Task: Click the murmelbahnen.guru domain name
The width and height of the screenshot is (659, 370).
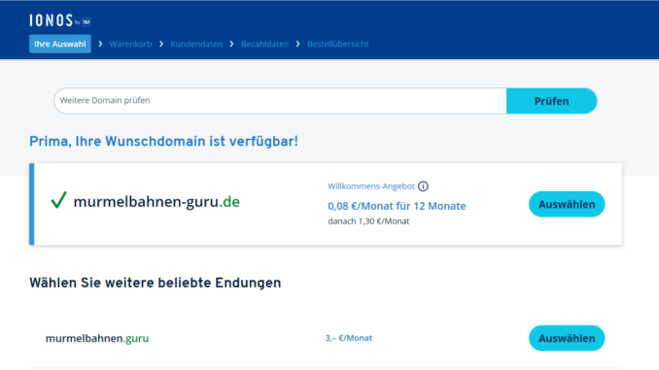Action: [97, 338]
